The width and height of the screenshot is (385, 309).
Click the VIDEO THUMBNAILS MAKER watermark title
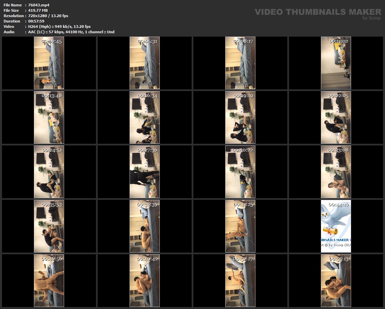point(318,12)
